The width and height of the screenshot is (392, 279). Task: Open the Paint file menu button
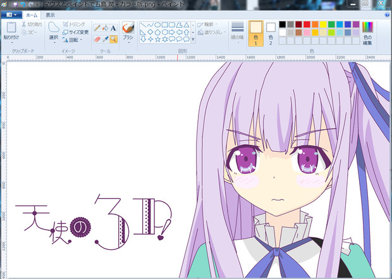pos(11,15)
